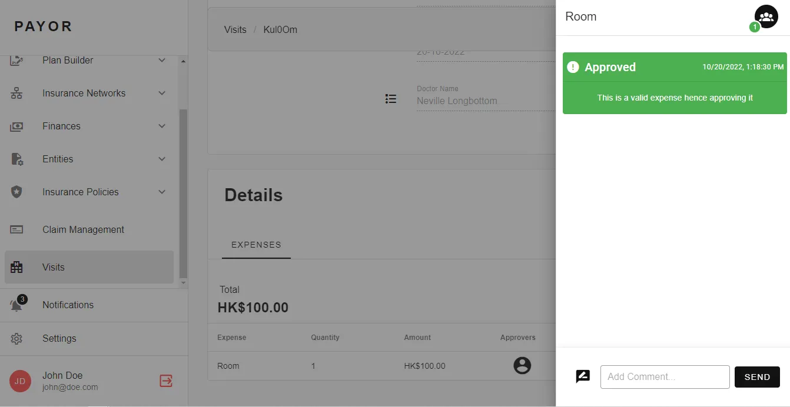
Task: Click the Claim Management card icon
Action: [x=16, y=229]
